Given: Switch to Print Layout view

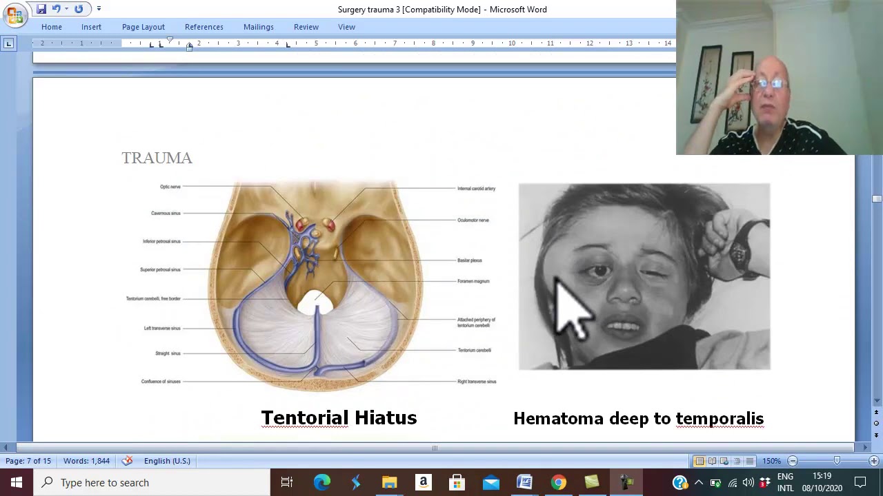Looking at the screenshot, I should coord(700,461).
